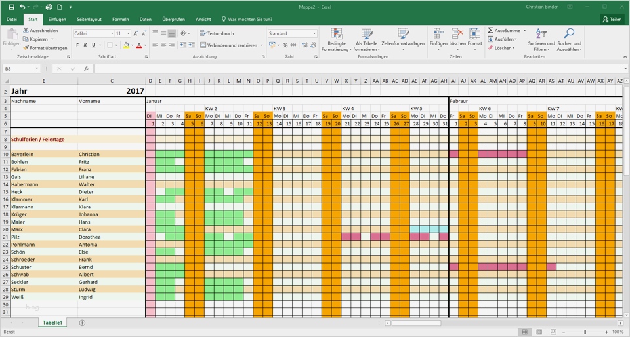Toggle Textumbruch wrap text

coord(217,33)
